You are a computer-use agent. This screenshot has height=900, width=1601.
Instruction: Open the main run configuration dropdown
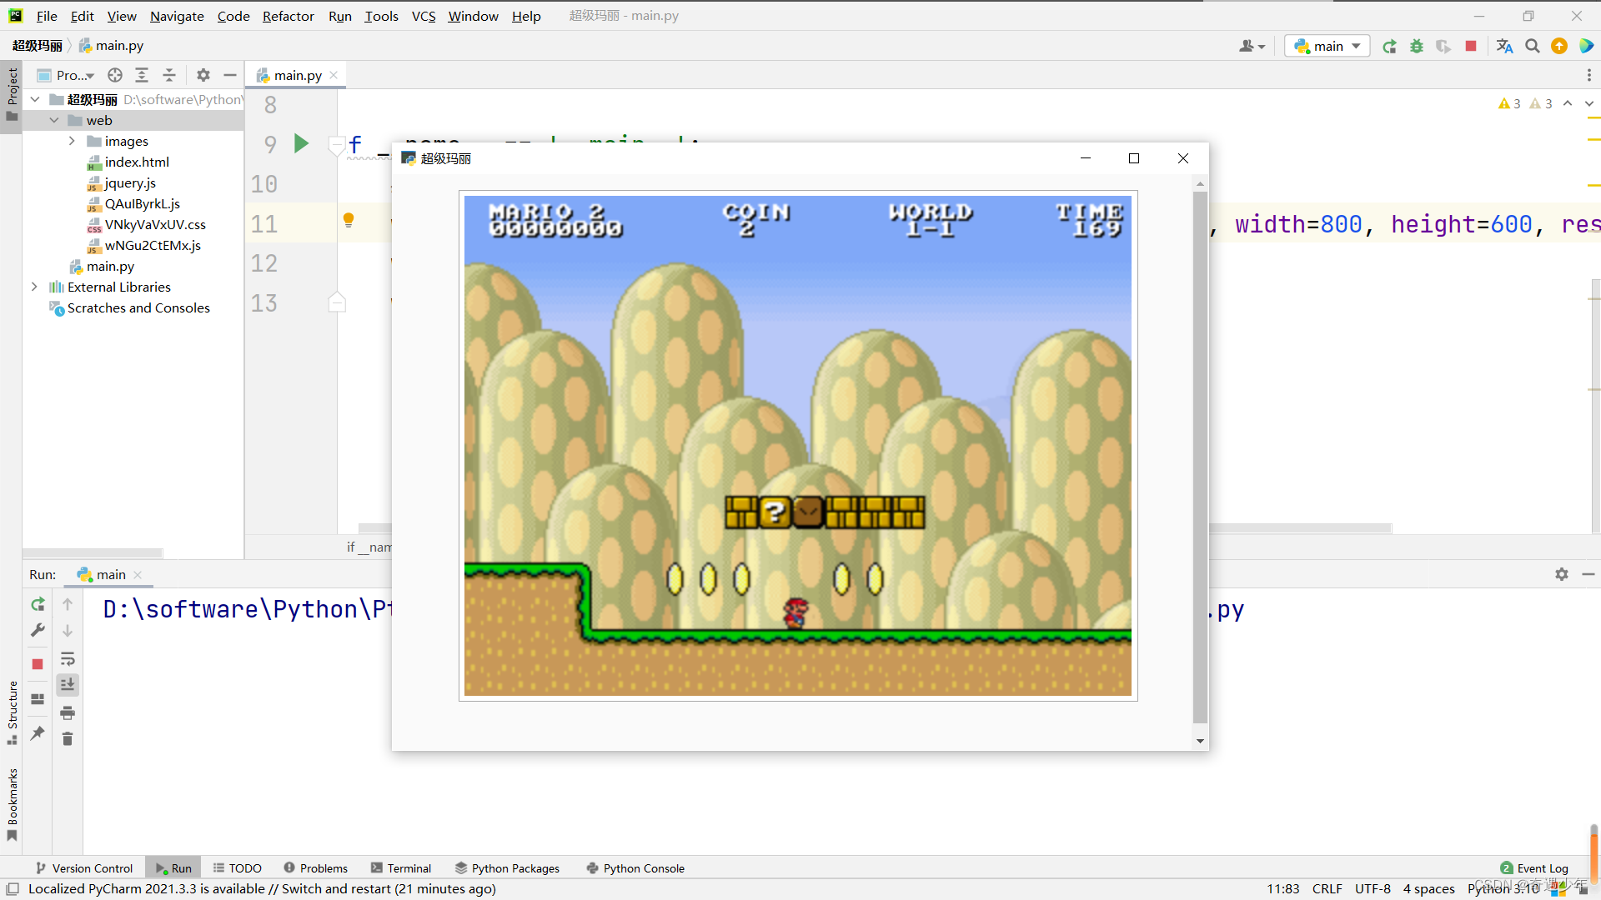(1327, 47)
